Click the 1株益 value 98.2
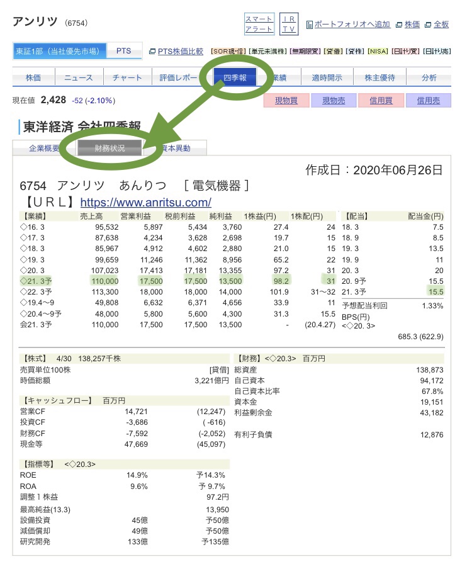This screenshot has height=562, width=455. tap(281, 281)
